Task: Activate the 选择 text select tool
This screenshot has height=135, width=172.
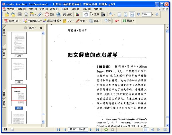Action: tap(95, 14)
